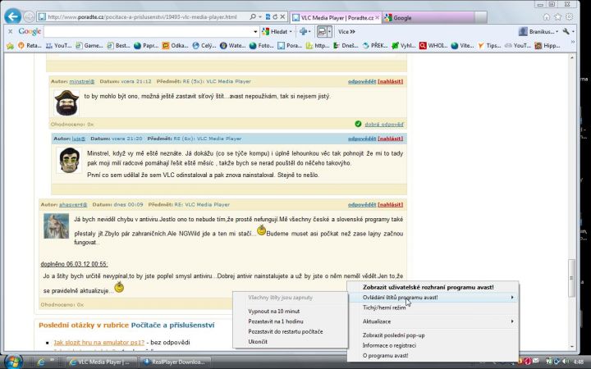591x369 pixels.
Task: Click dobrá odpověď link
Action: (x=383, y=125)
